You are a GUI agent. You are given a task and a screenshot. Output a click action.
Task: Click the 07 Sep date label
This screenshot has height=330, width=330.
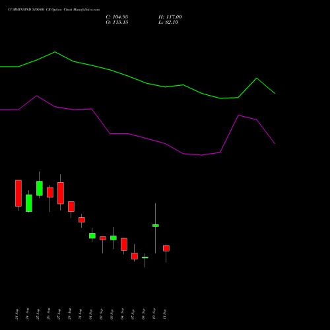coord(133,314)
